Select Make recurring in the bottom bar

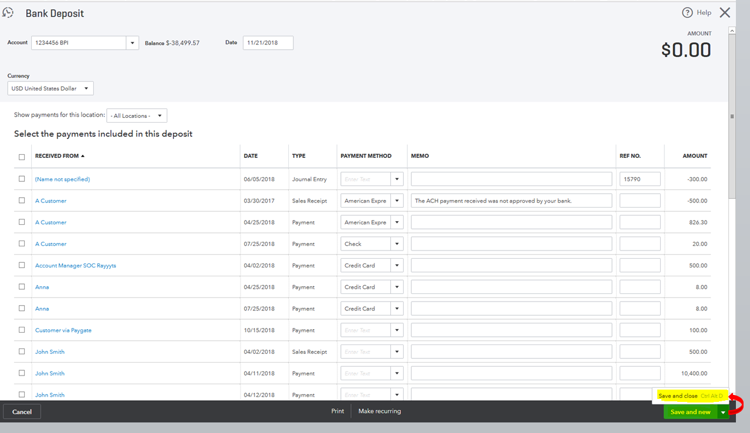379,411
